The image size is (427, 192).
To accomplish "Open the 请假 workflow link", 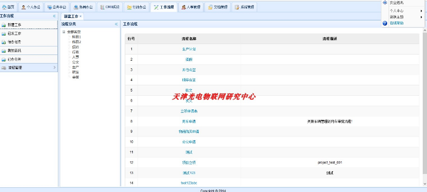I will coord(189,60).
